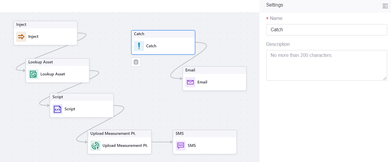Image resolution: width=391 pixels, height=162 pixels.
Task: Click the Script node header
Action: 81,97
